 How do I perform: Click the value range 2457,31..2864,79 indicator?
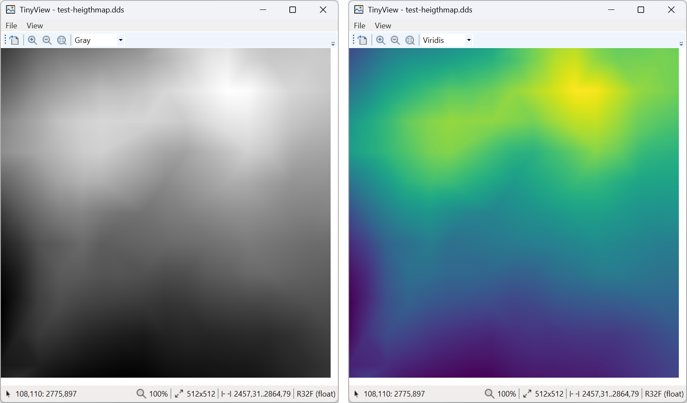261,393
